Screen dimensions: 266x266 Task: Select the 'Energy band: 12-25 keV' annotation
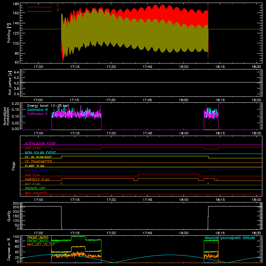click(48, 106)
